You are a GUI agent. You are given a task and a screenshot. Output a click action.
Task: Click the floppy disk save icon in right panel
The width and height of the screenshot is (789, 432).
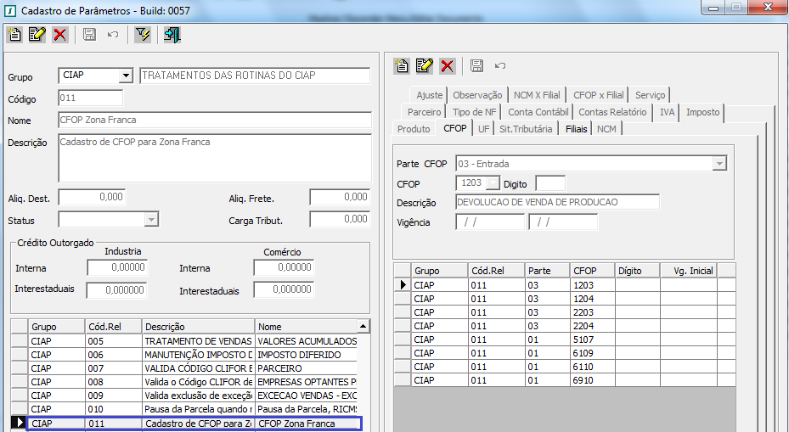(x=476, y=65)
